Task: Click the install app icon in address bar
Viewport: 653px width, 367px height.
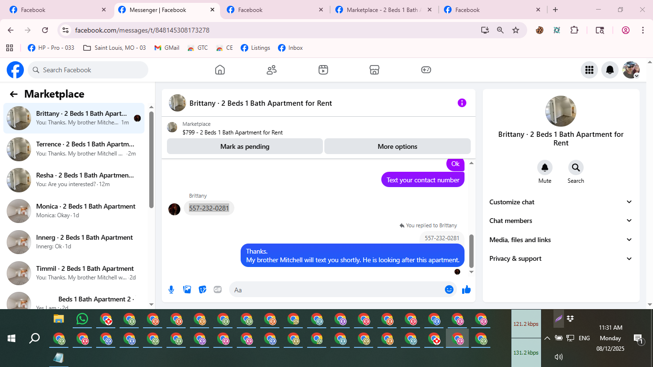Action: tap(485, 30)
